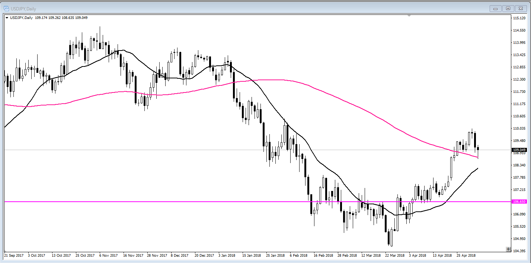531x263 pixels.
Task: Click the 113.995 price scale label
Action: [519, 42]
